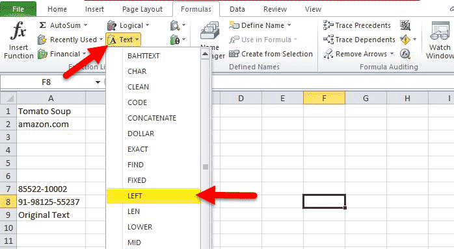This screenshot has width=454, height=249.
Task: Expand the AutoSum dropdown arrow
Action: (85, 25)
